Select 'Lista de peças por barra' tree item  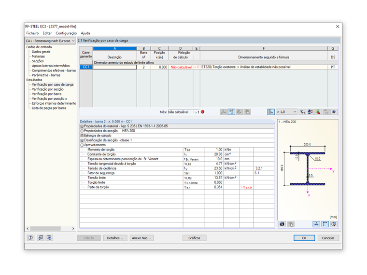[49, 108]
